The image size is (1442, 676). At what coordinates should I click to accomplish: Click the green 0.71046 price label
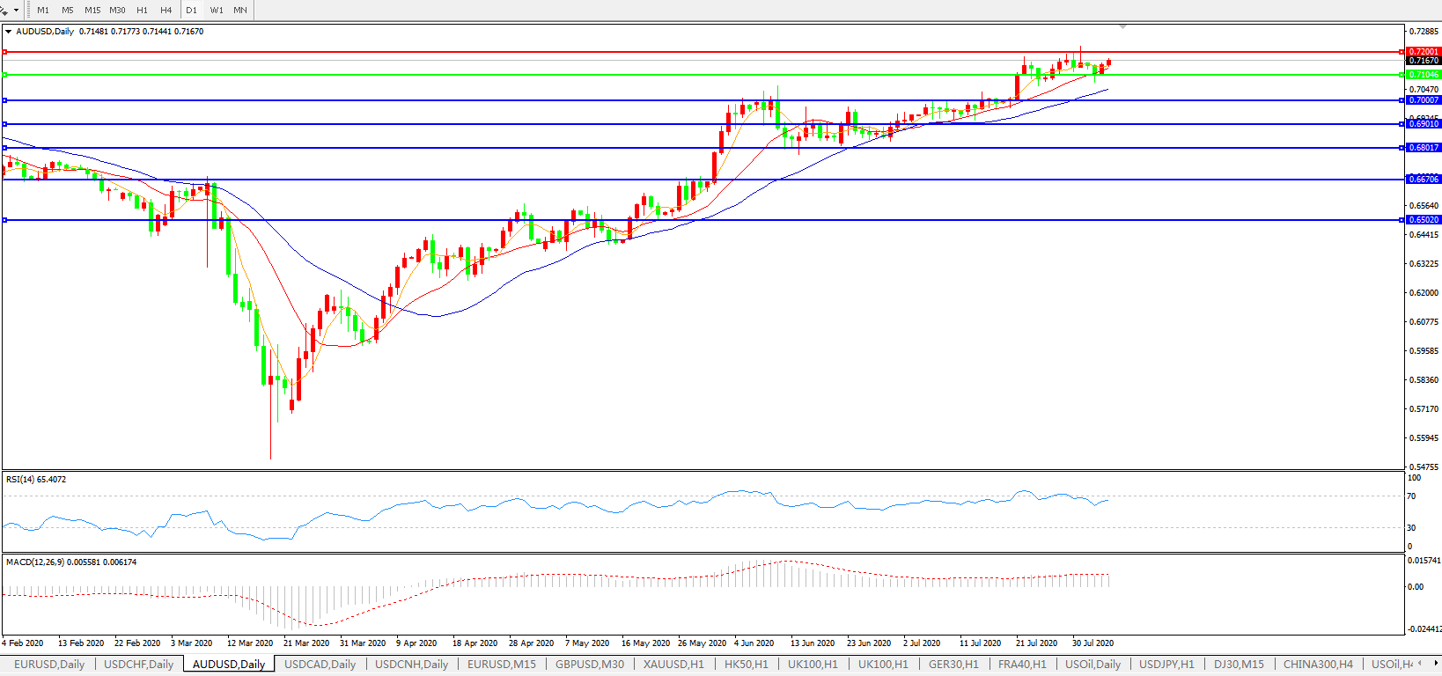tap(1423, 75)
